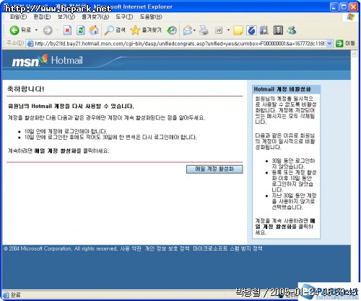Expand the Edit icon dropdown arrow
The height and width of the screenshot is (301, 361).
tap(228, 30)
